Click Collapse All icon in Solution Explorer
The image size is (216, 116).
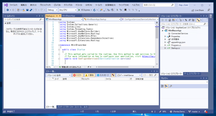coord(190,20)
